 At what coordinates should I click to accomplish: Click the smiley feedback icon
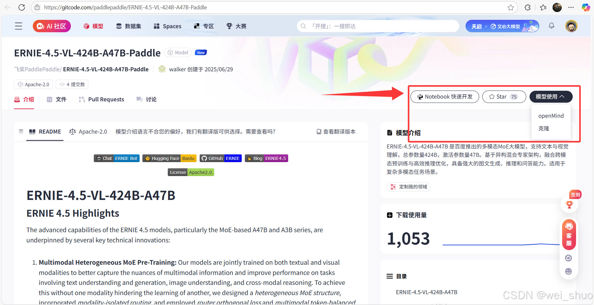click(569, 271)
